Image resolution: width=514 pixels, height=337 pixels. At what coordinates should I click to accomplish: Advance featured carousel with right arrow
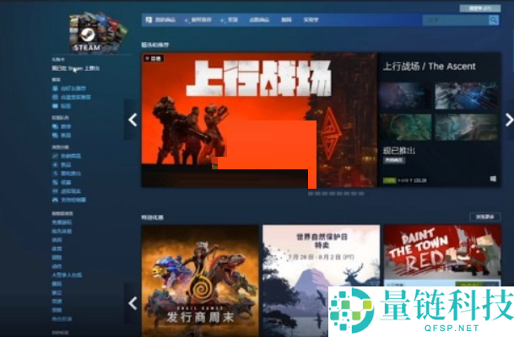tap(508, 120)
